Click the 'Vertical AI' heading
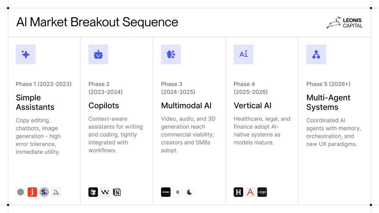 tap(252, 105)
